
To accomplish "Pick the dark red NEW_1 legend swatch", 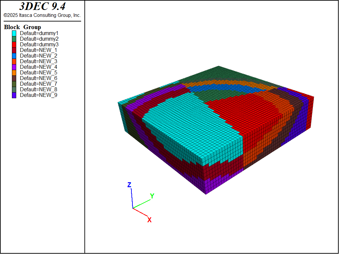I will pos(14,50).
